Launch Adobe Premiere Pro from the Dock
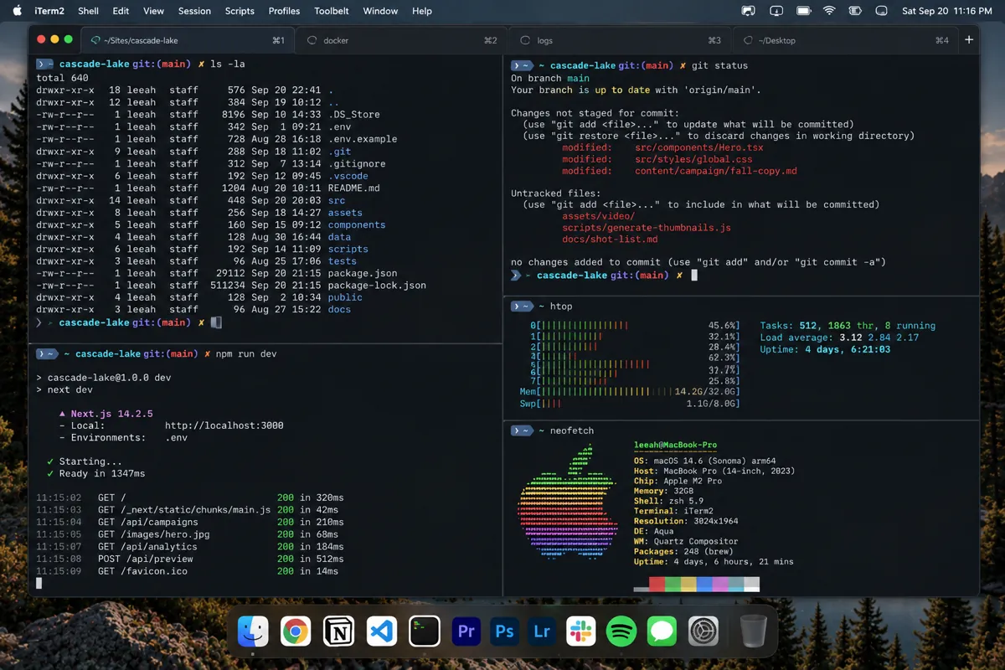Viewport: 1005px width, 670px height. click(466, 631)
